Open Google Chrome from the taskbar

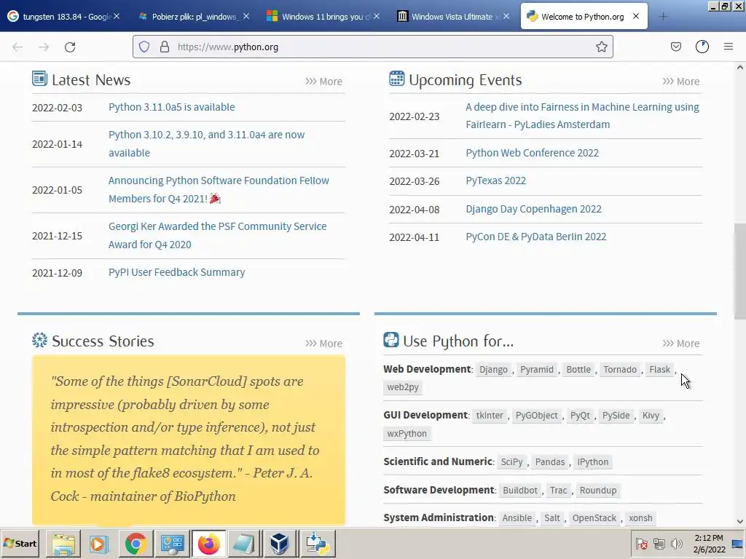tap(136, 544)
